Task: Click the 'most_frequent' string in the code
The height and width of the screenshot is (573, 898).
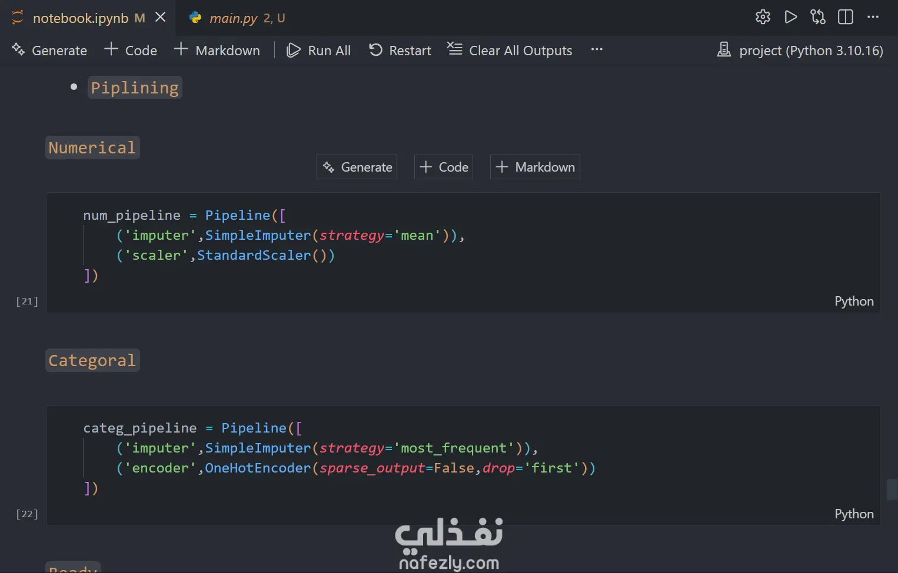Action: pyautogui.click(x=454, y=448)
